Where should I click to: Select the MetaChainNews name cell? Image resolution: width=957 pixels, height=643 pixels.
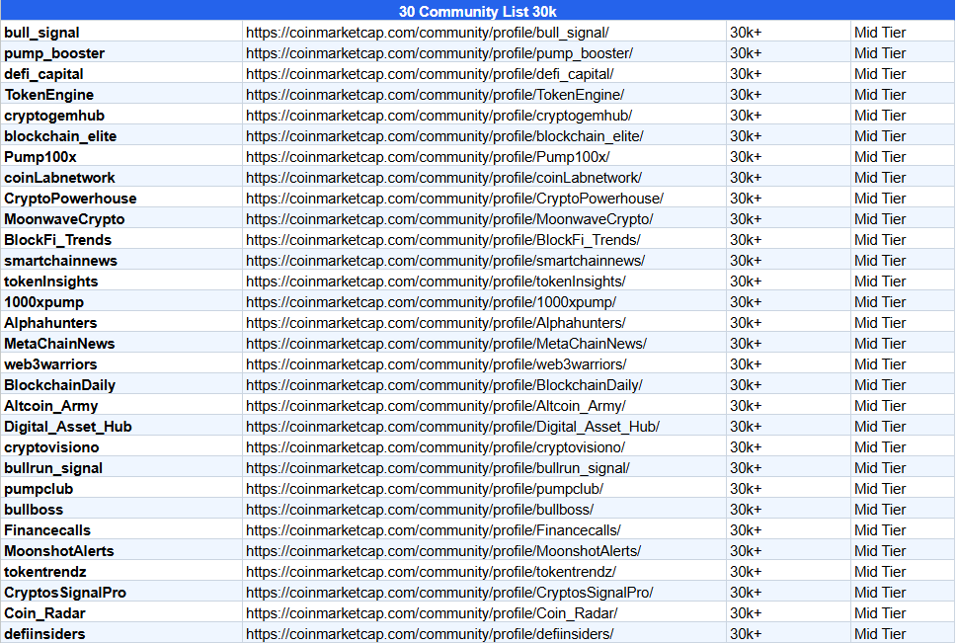[121, 344]
